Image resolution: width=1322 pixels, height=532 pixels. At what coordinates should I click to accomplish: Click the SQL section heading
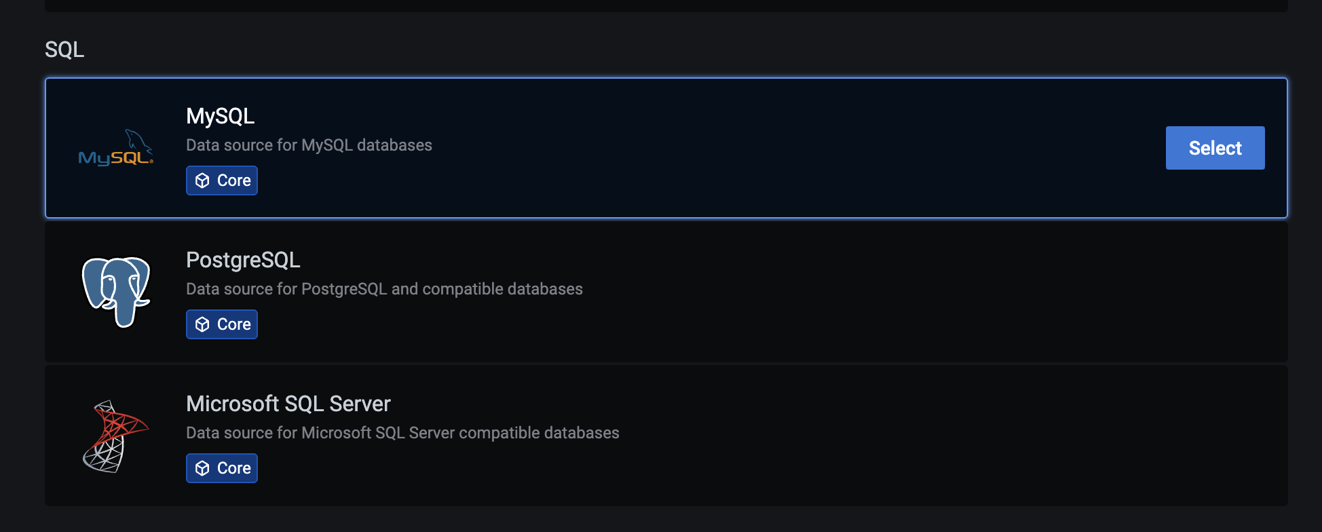tap(64, 49)
